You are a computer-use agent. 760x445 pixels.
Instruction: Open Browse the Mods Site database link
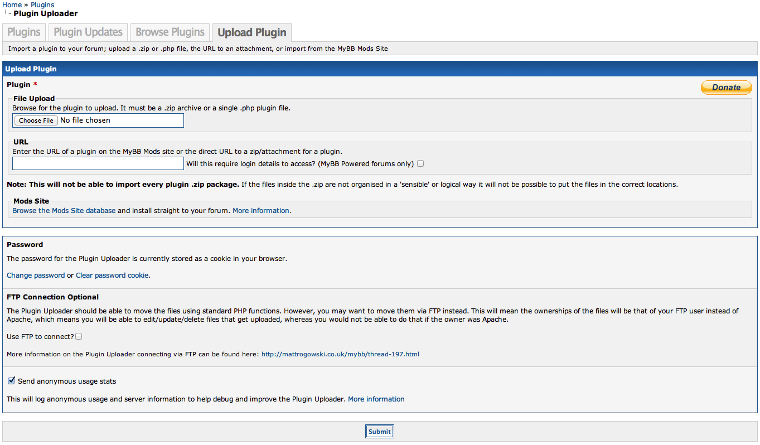click(64, 211)
